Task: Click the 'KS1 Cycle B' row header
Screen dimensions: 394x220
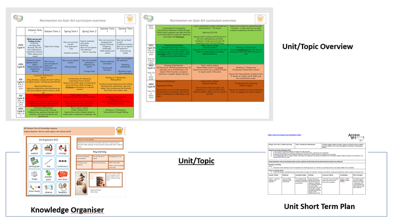Action: tap(21, 100)
